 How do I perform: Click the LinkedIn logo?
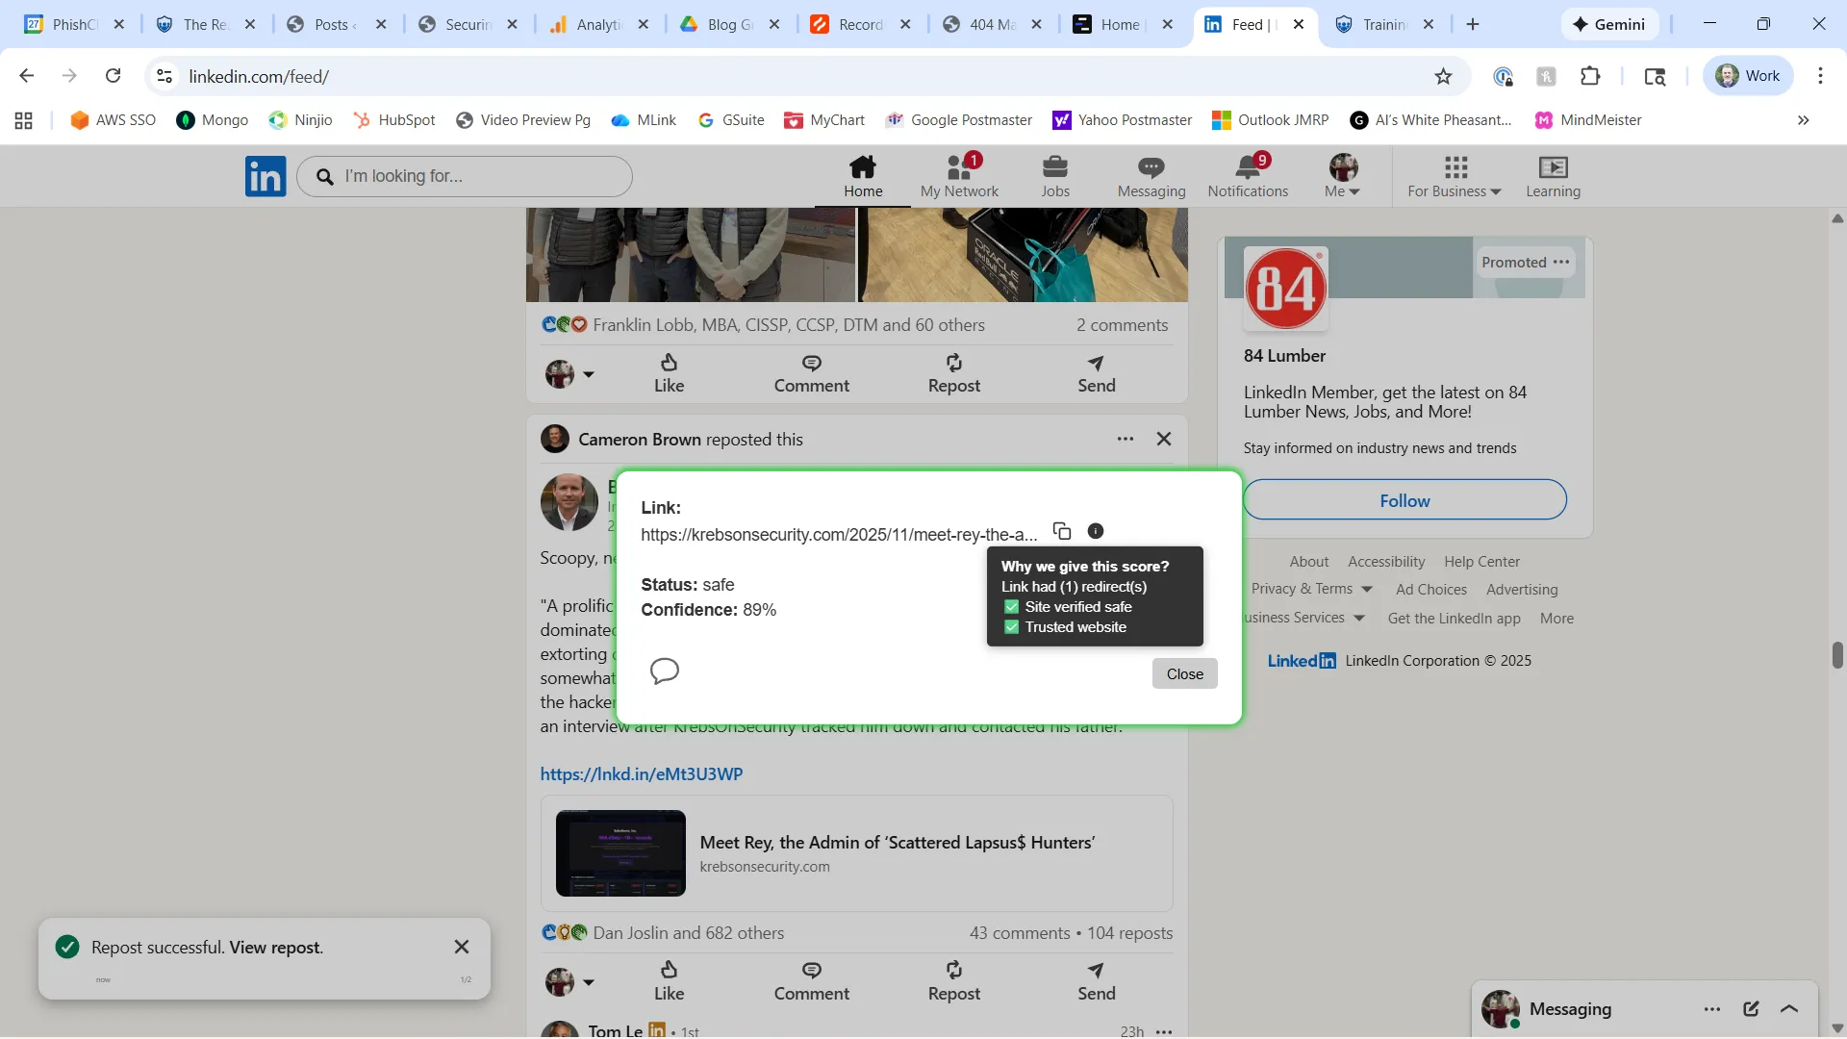[266, 175]
